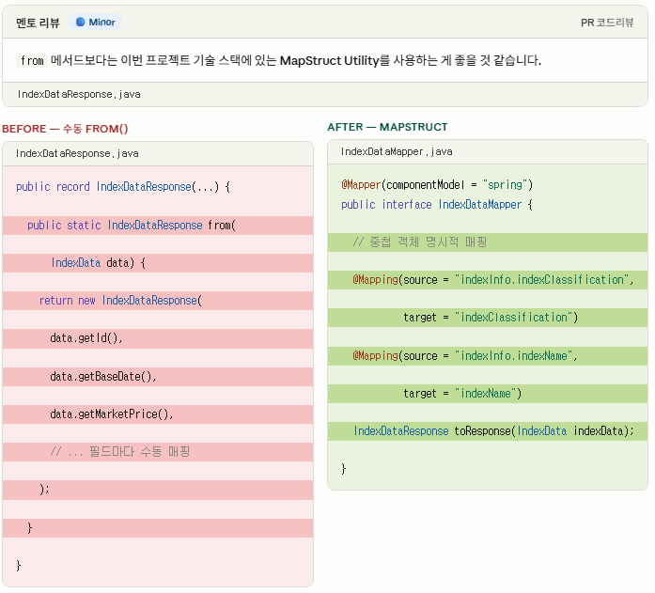Image resolution: width=655 pixels, height=593 pixels.
Task: Click the 'target = "indexName")' line
Action: (488, 394)
